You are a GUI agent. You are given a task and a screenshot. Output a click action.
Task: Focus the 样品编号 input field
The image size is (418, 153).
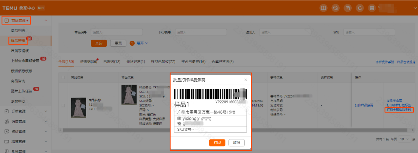[117, 32]
